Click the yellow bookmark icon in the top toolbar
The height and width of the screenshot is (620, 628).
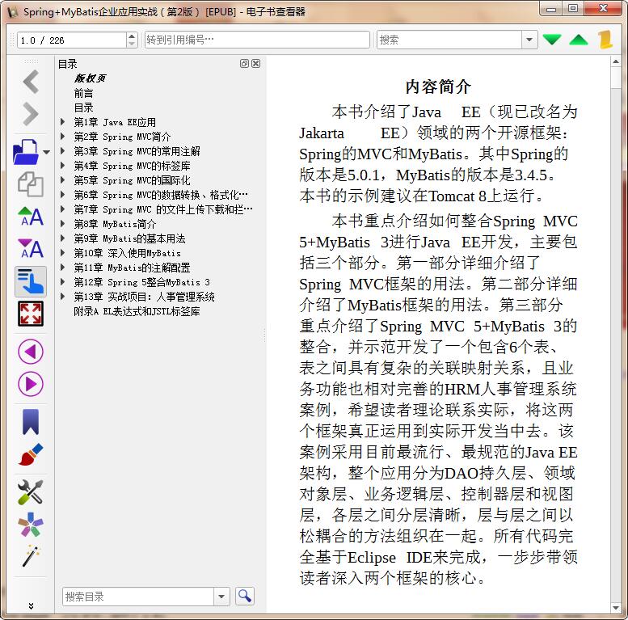605,40
